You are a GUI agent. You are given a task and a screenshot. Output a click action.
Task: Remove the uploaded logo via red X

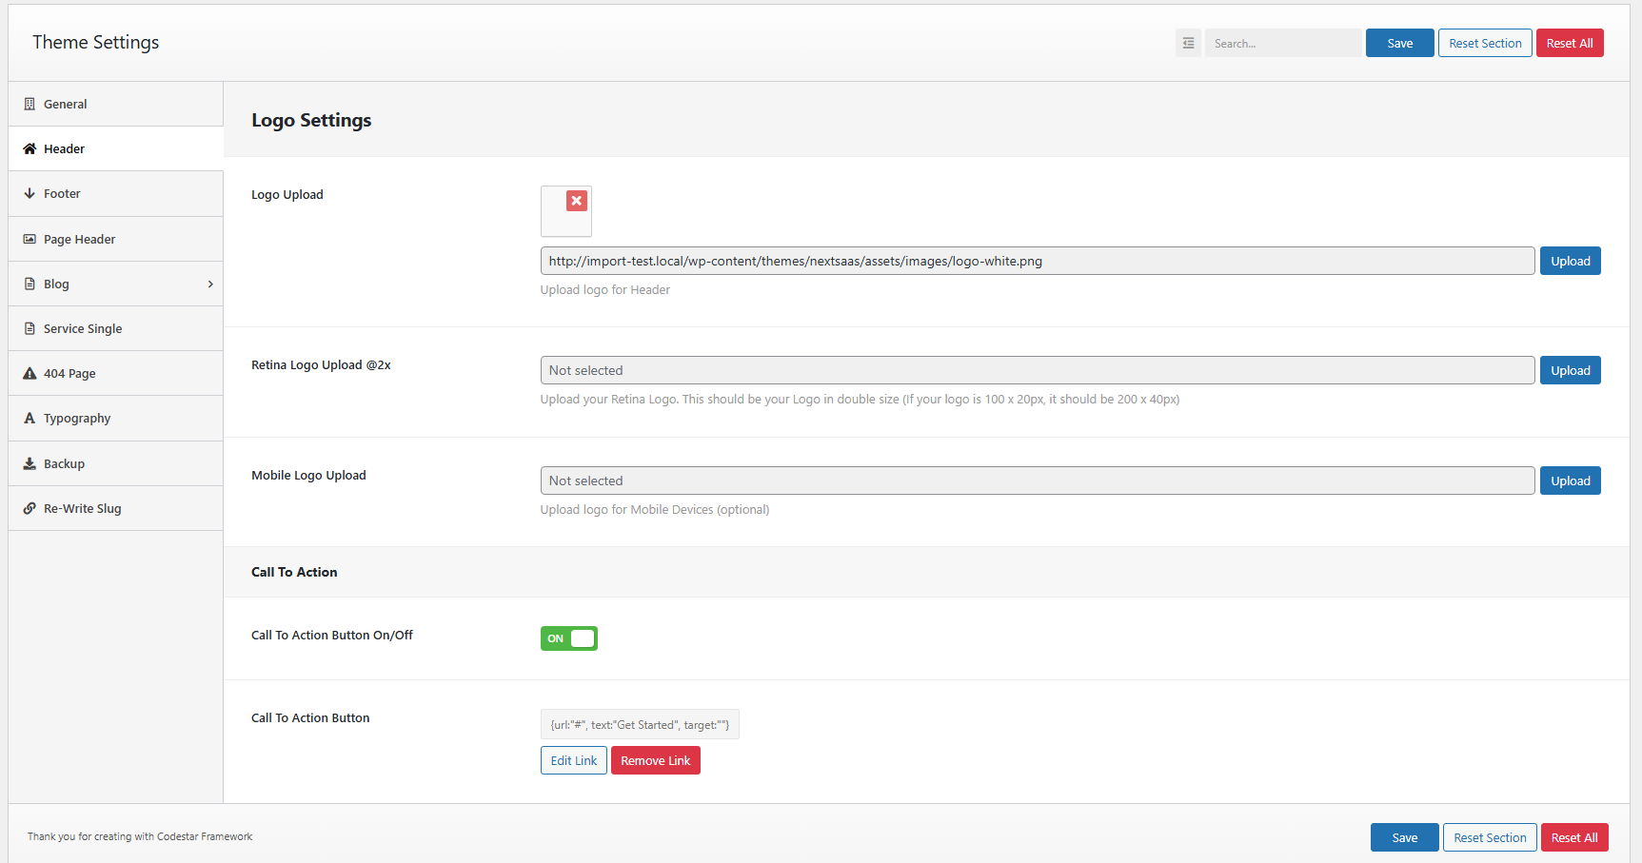(x=576, y=201)
